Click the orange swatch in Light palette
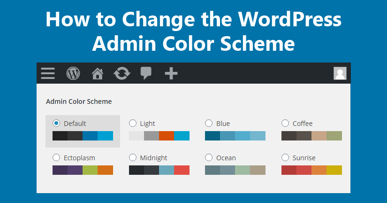The width and height of the screenshot is (387, 203). [x=167, y=136]
